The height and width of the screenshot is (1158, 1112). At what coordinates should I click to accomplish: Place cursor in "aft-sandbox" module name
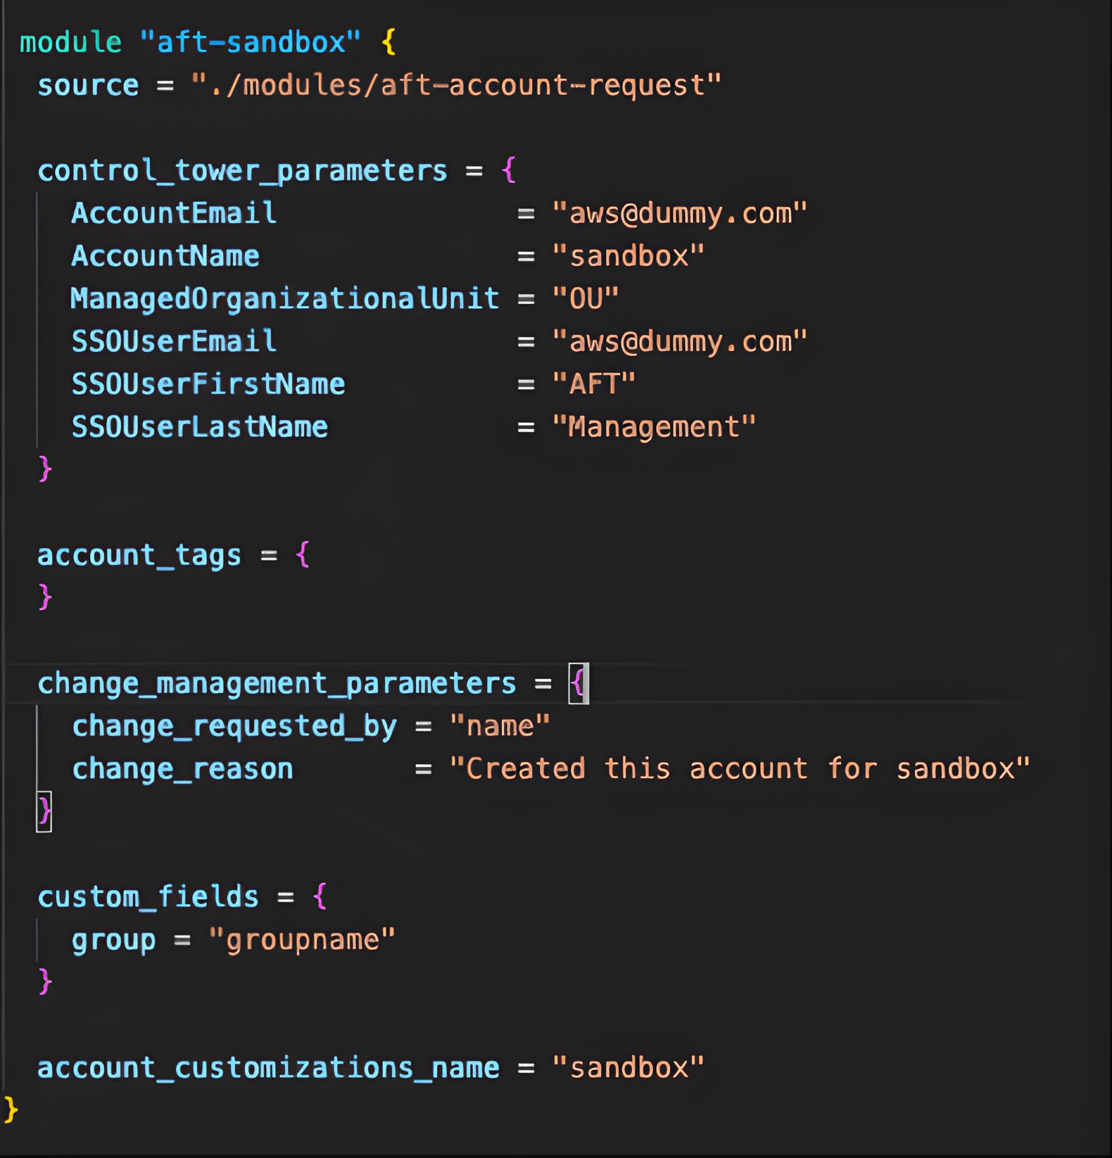tap(250, 43)
